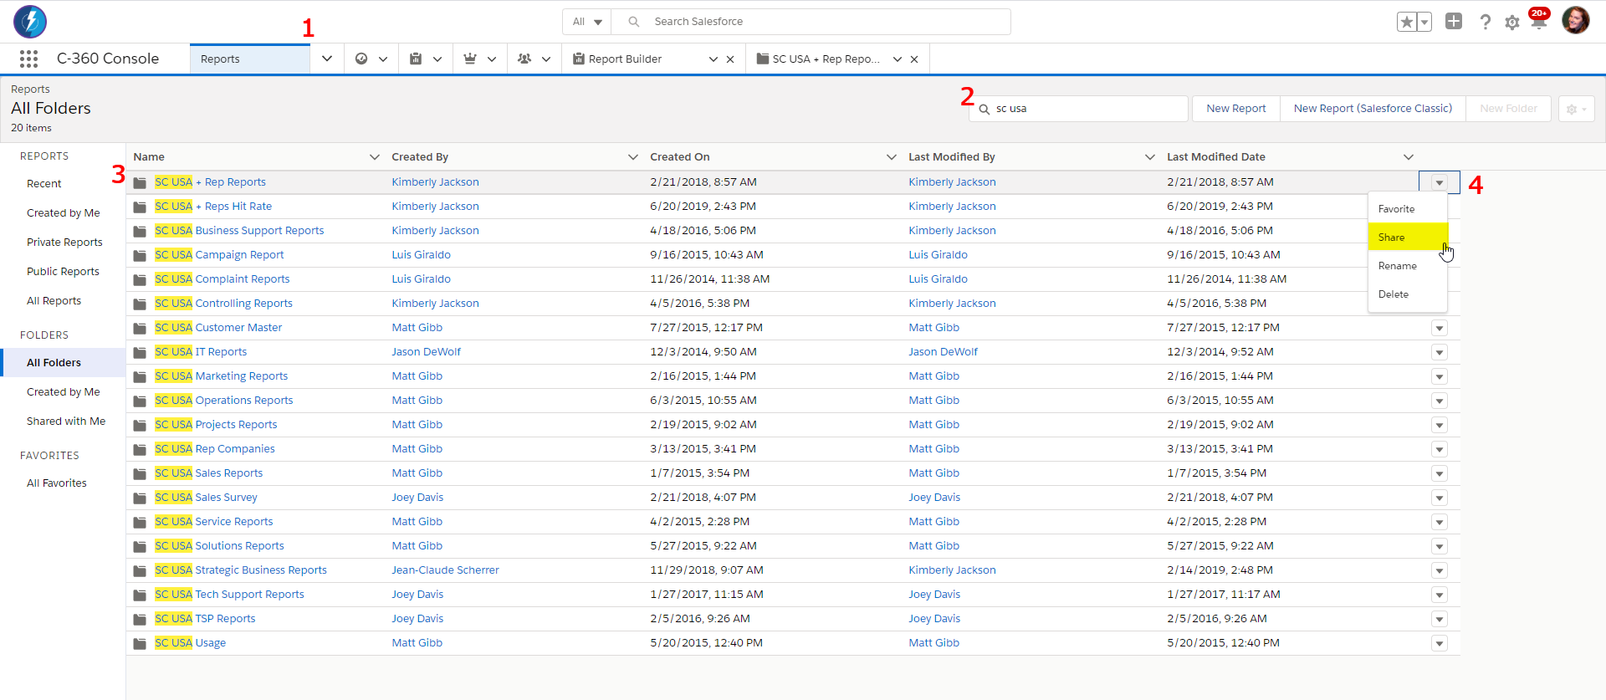
Task: Open the Setup gear icon
Action: point(1511,23)
